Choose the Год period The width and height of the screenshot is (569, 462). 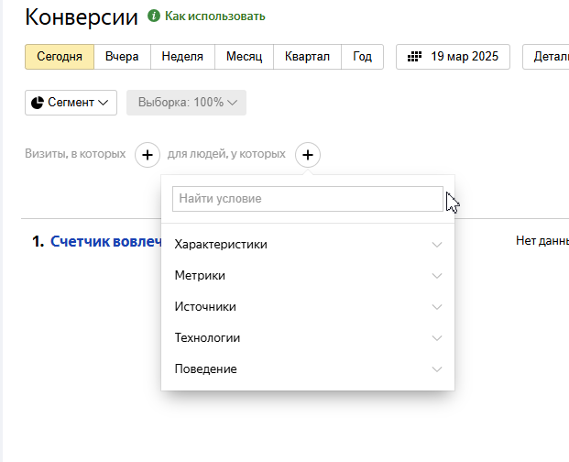[363, 57]
